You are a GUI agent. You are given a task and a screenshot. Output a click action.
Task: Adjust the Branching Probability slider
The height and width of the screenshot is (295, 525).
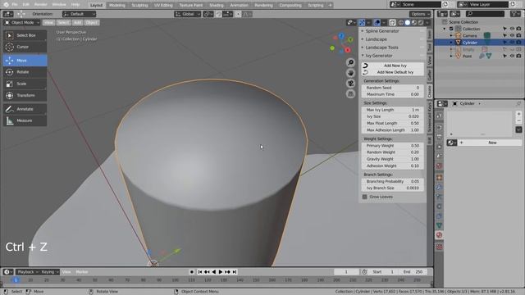click(x=393, y=182)
